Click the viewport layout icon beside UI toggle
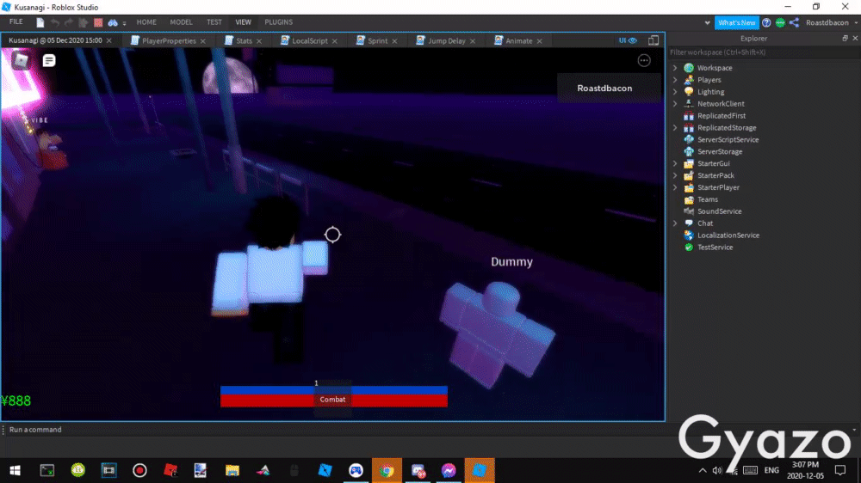Screen dimensions: 861x483 (653, 40)
